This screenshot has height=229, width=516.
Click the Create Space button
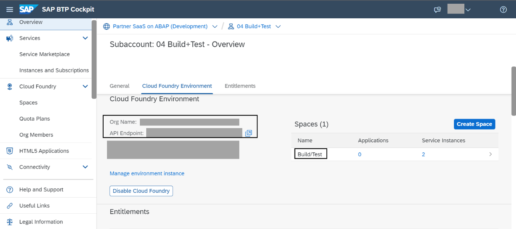pyautogui.click(x=474, y=124)
